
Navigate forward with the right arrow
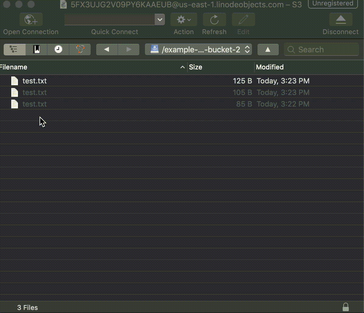(x=129, y=49)
